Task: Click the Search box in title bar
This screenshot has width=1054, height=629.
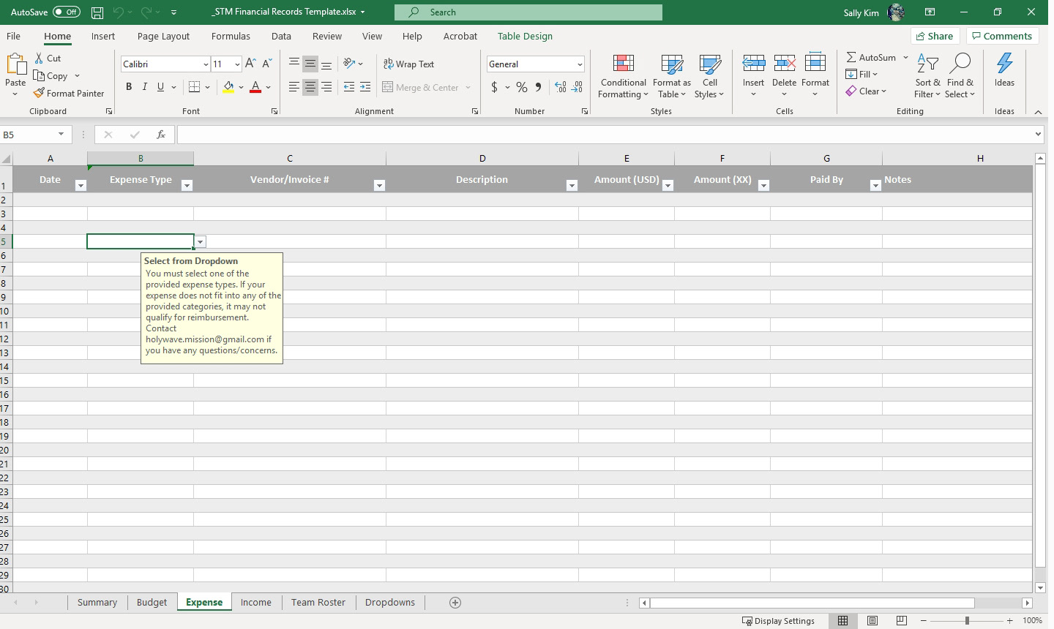Action: pos(528,12)
